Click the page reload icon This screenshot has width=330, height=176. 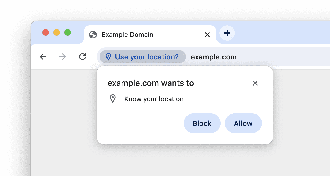click(x=82, y=57)
